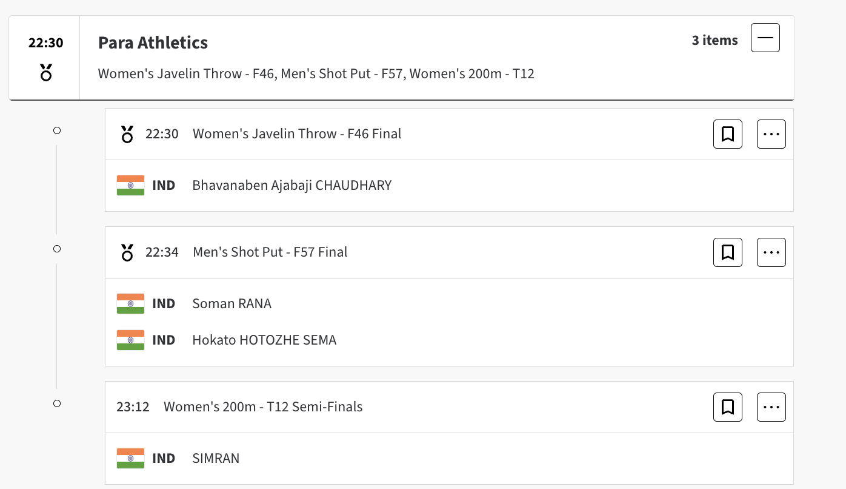Screen dimensions: 846x489
Task: Click India flag next to Hokato HOTOZHE SEMA
Action: (x=130, y=340)
